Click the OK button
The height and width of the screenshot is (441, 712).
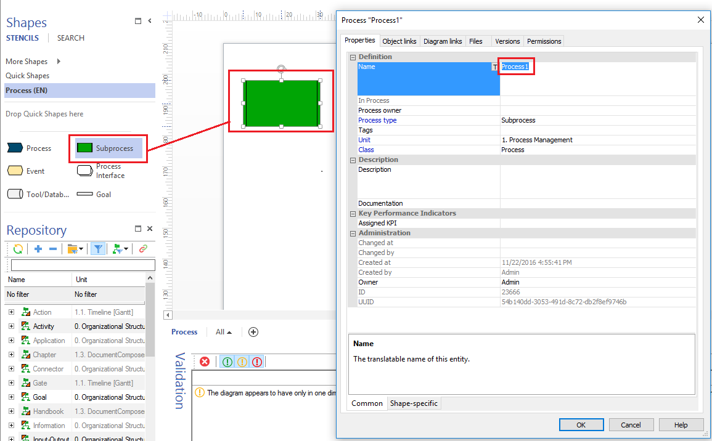pyautogui.click(x=581, y=425)
